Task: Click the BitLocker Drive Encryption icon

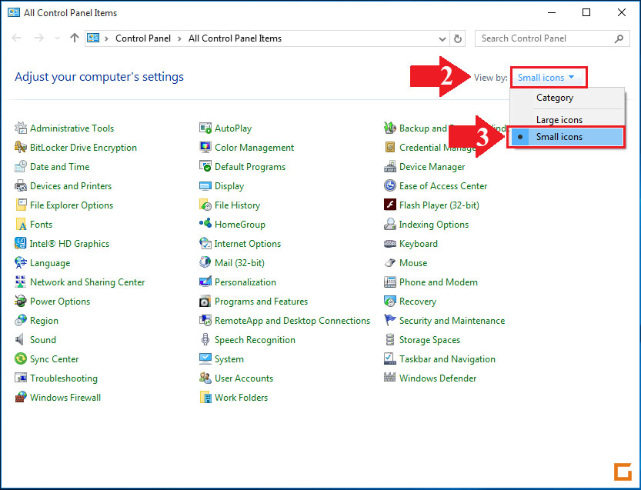Action: (x=21, y=147)
